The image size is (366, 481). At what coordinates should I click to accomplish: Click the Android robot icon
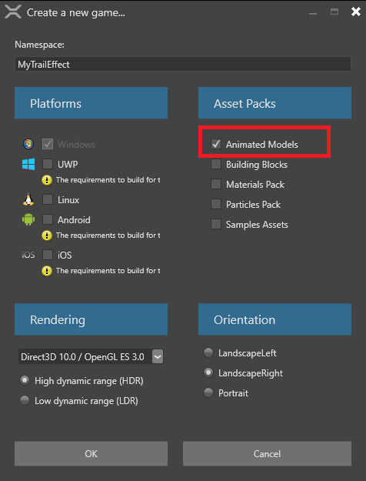point(28,219)
